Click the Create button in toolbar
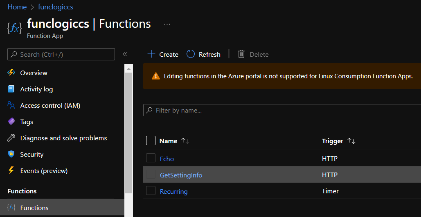Image resolution: width=421 pixels, height=217 pixels. pyautogui.click(x=163, y=54)
